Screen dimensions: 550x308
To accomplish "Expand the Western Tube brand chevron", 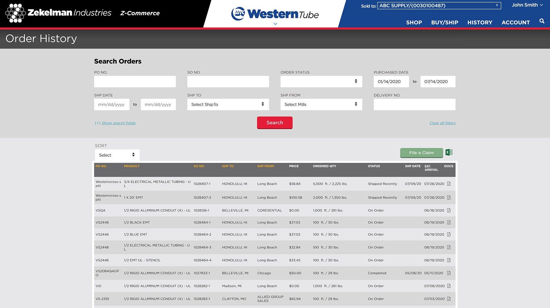I will (275, 24).
